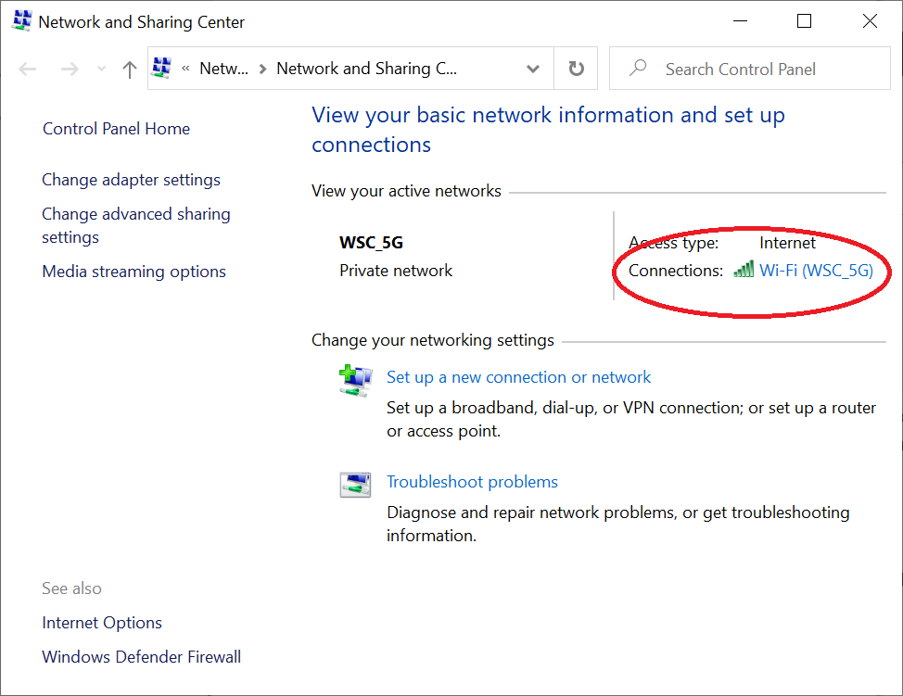Open the address bar dropdown arrow

coord(533,68)
